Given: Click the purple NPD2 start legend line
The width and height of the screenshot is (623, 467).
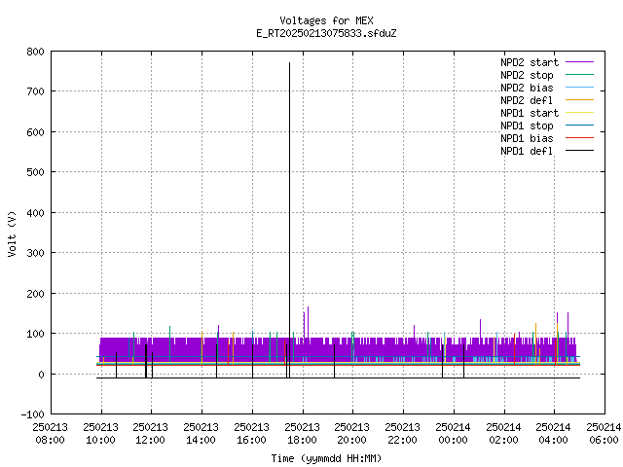Looking at the screenshot, I should coord(580,62).
